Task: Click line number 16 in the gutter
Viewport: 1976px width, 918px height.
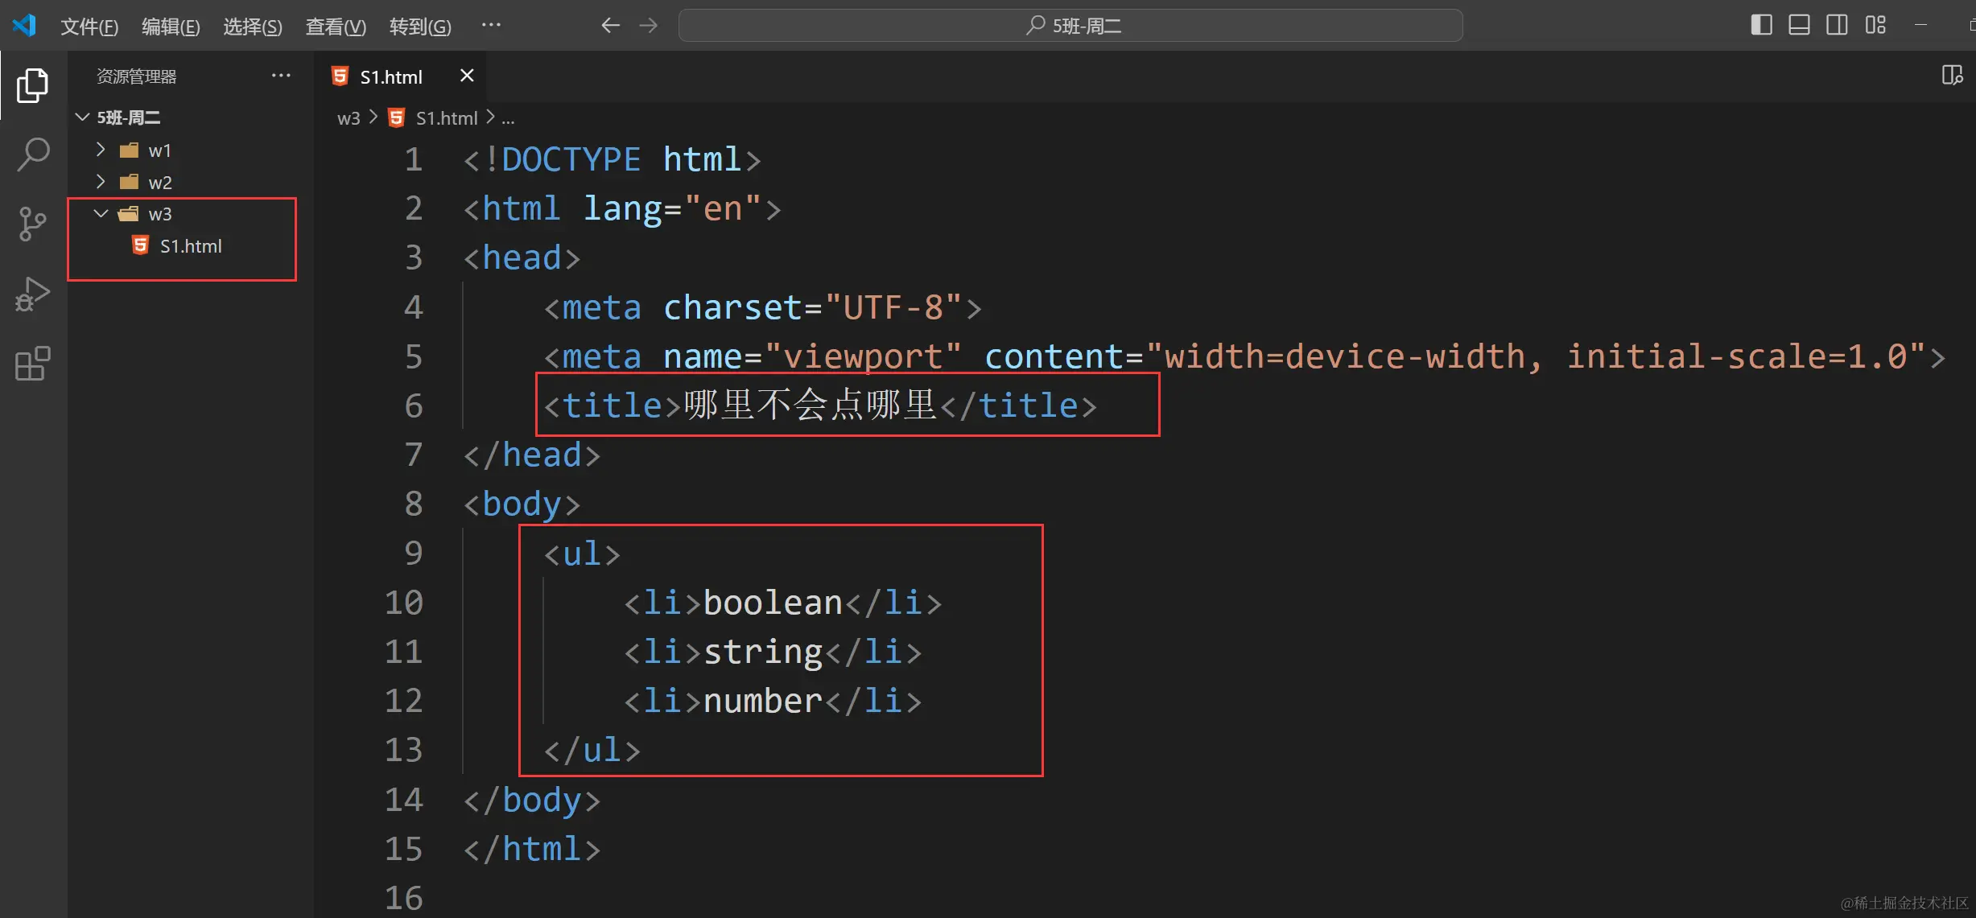Action: pyautogui.click(x=403, y=898)
